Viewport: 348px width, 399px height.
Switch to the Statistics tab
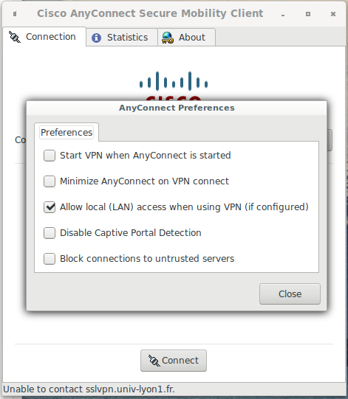(122, 38)
